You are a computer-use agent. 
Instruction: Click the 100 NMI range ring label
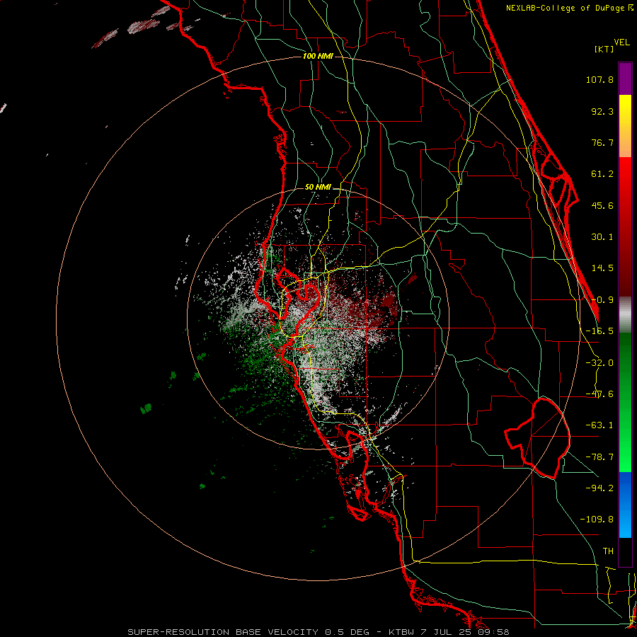[x=318, y=56]
